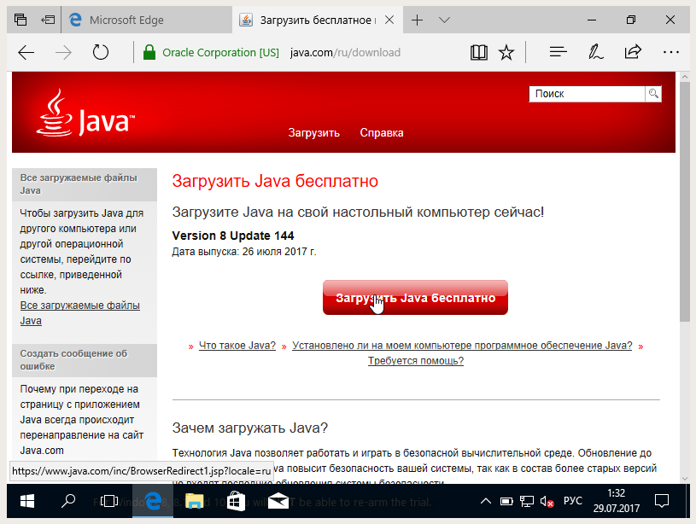Add page to favorites star icon
Image resolution: width=696 pixels, height=524 pixels.
tap(506, 53)
